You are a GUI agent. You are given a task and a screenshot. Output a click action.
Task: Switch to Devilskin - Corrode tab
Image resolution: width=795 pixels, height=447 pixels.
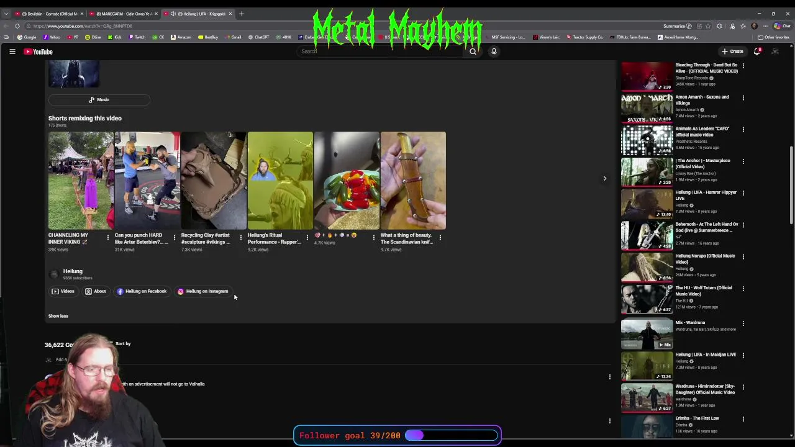48,14
